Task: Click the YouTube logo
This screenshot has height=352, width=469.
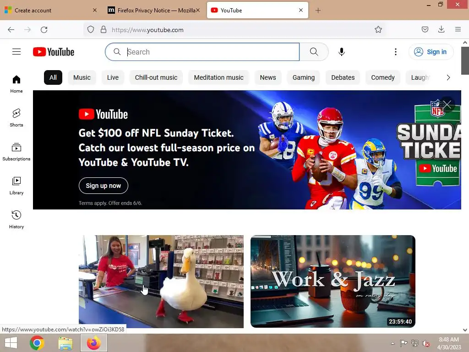Action: (54, 52)
